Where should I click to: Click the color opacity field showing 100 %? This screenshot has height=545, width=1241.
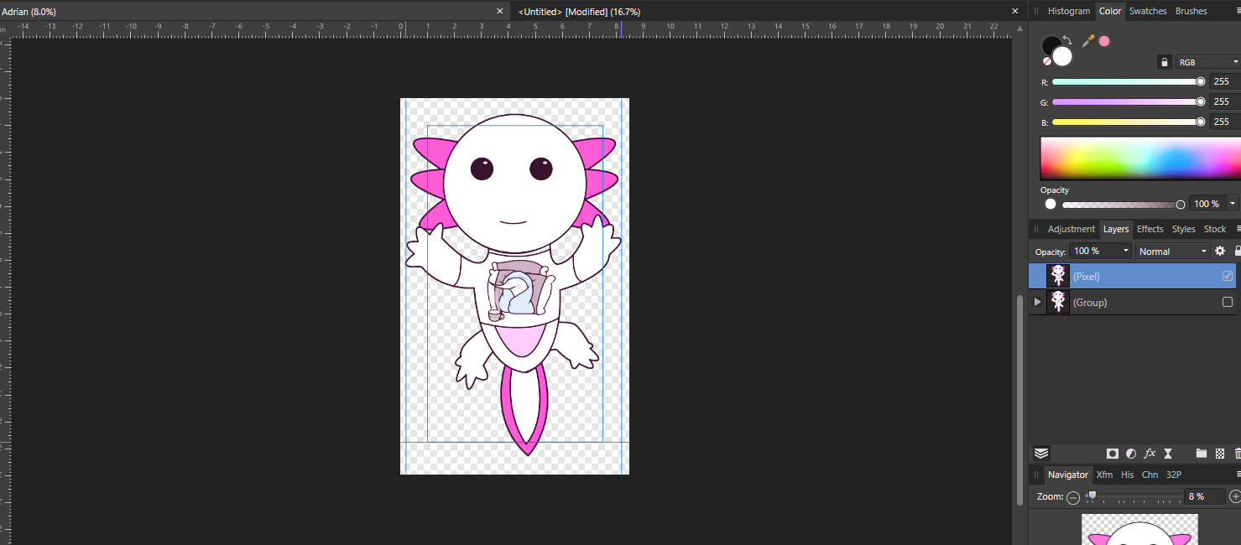1207,204
